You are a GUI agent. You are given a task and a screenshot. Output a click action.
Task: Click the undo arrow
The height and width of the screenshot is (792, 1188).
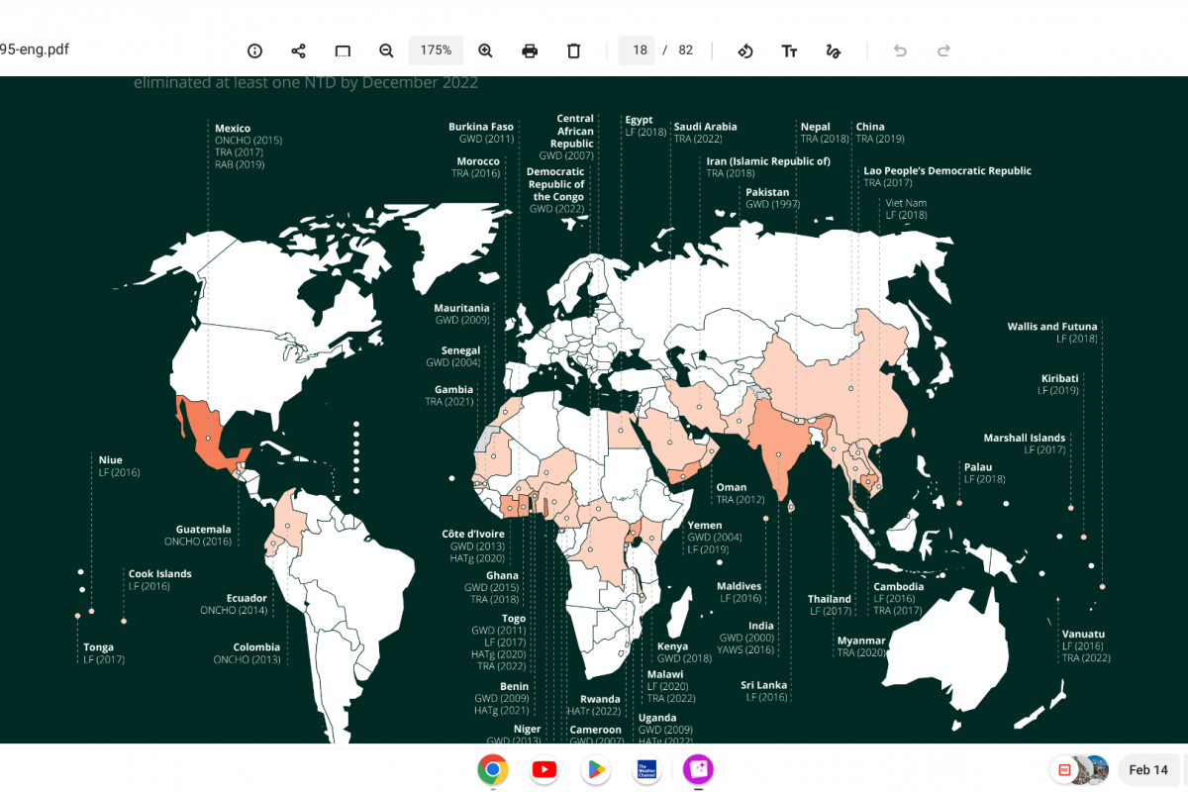point(900,50)
